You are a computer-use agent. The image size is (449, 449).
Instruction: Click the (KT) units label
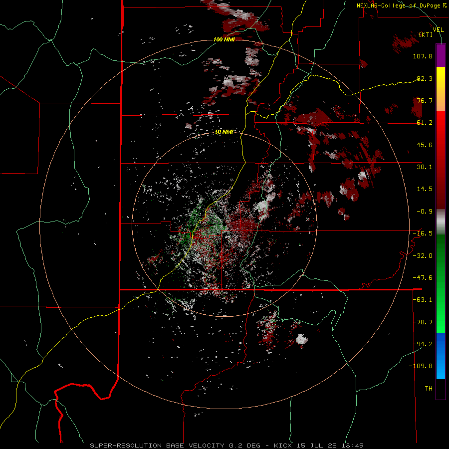(426, 35)
